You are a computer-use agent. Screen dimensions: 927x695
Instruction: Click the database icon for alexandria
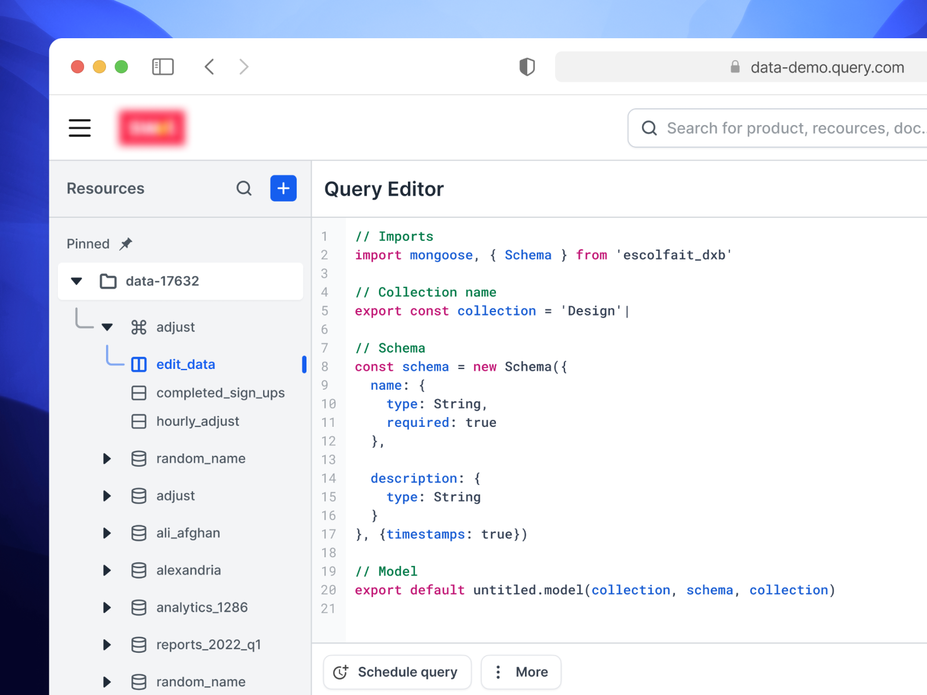(139, 570)
